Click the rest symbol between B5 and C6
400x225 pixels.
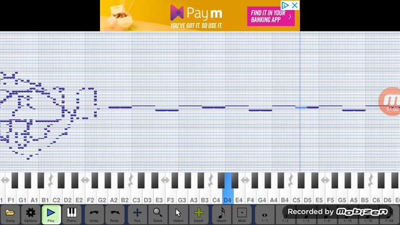tap(371, 180)
